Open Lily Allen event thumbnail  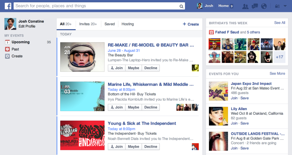point(218,116)
